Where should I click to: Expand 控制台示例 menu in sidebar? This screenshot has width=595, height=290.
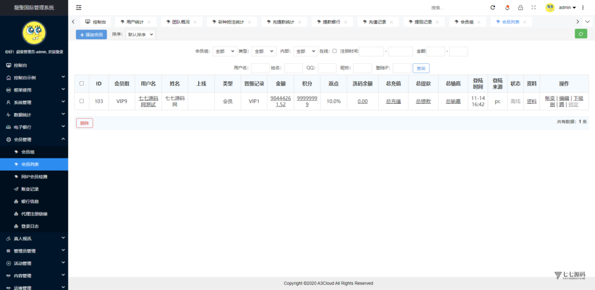pos(34,78)
